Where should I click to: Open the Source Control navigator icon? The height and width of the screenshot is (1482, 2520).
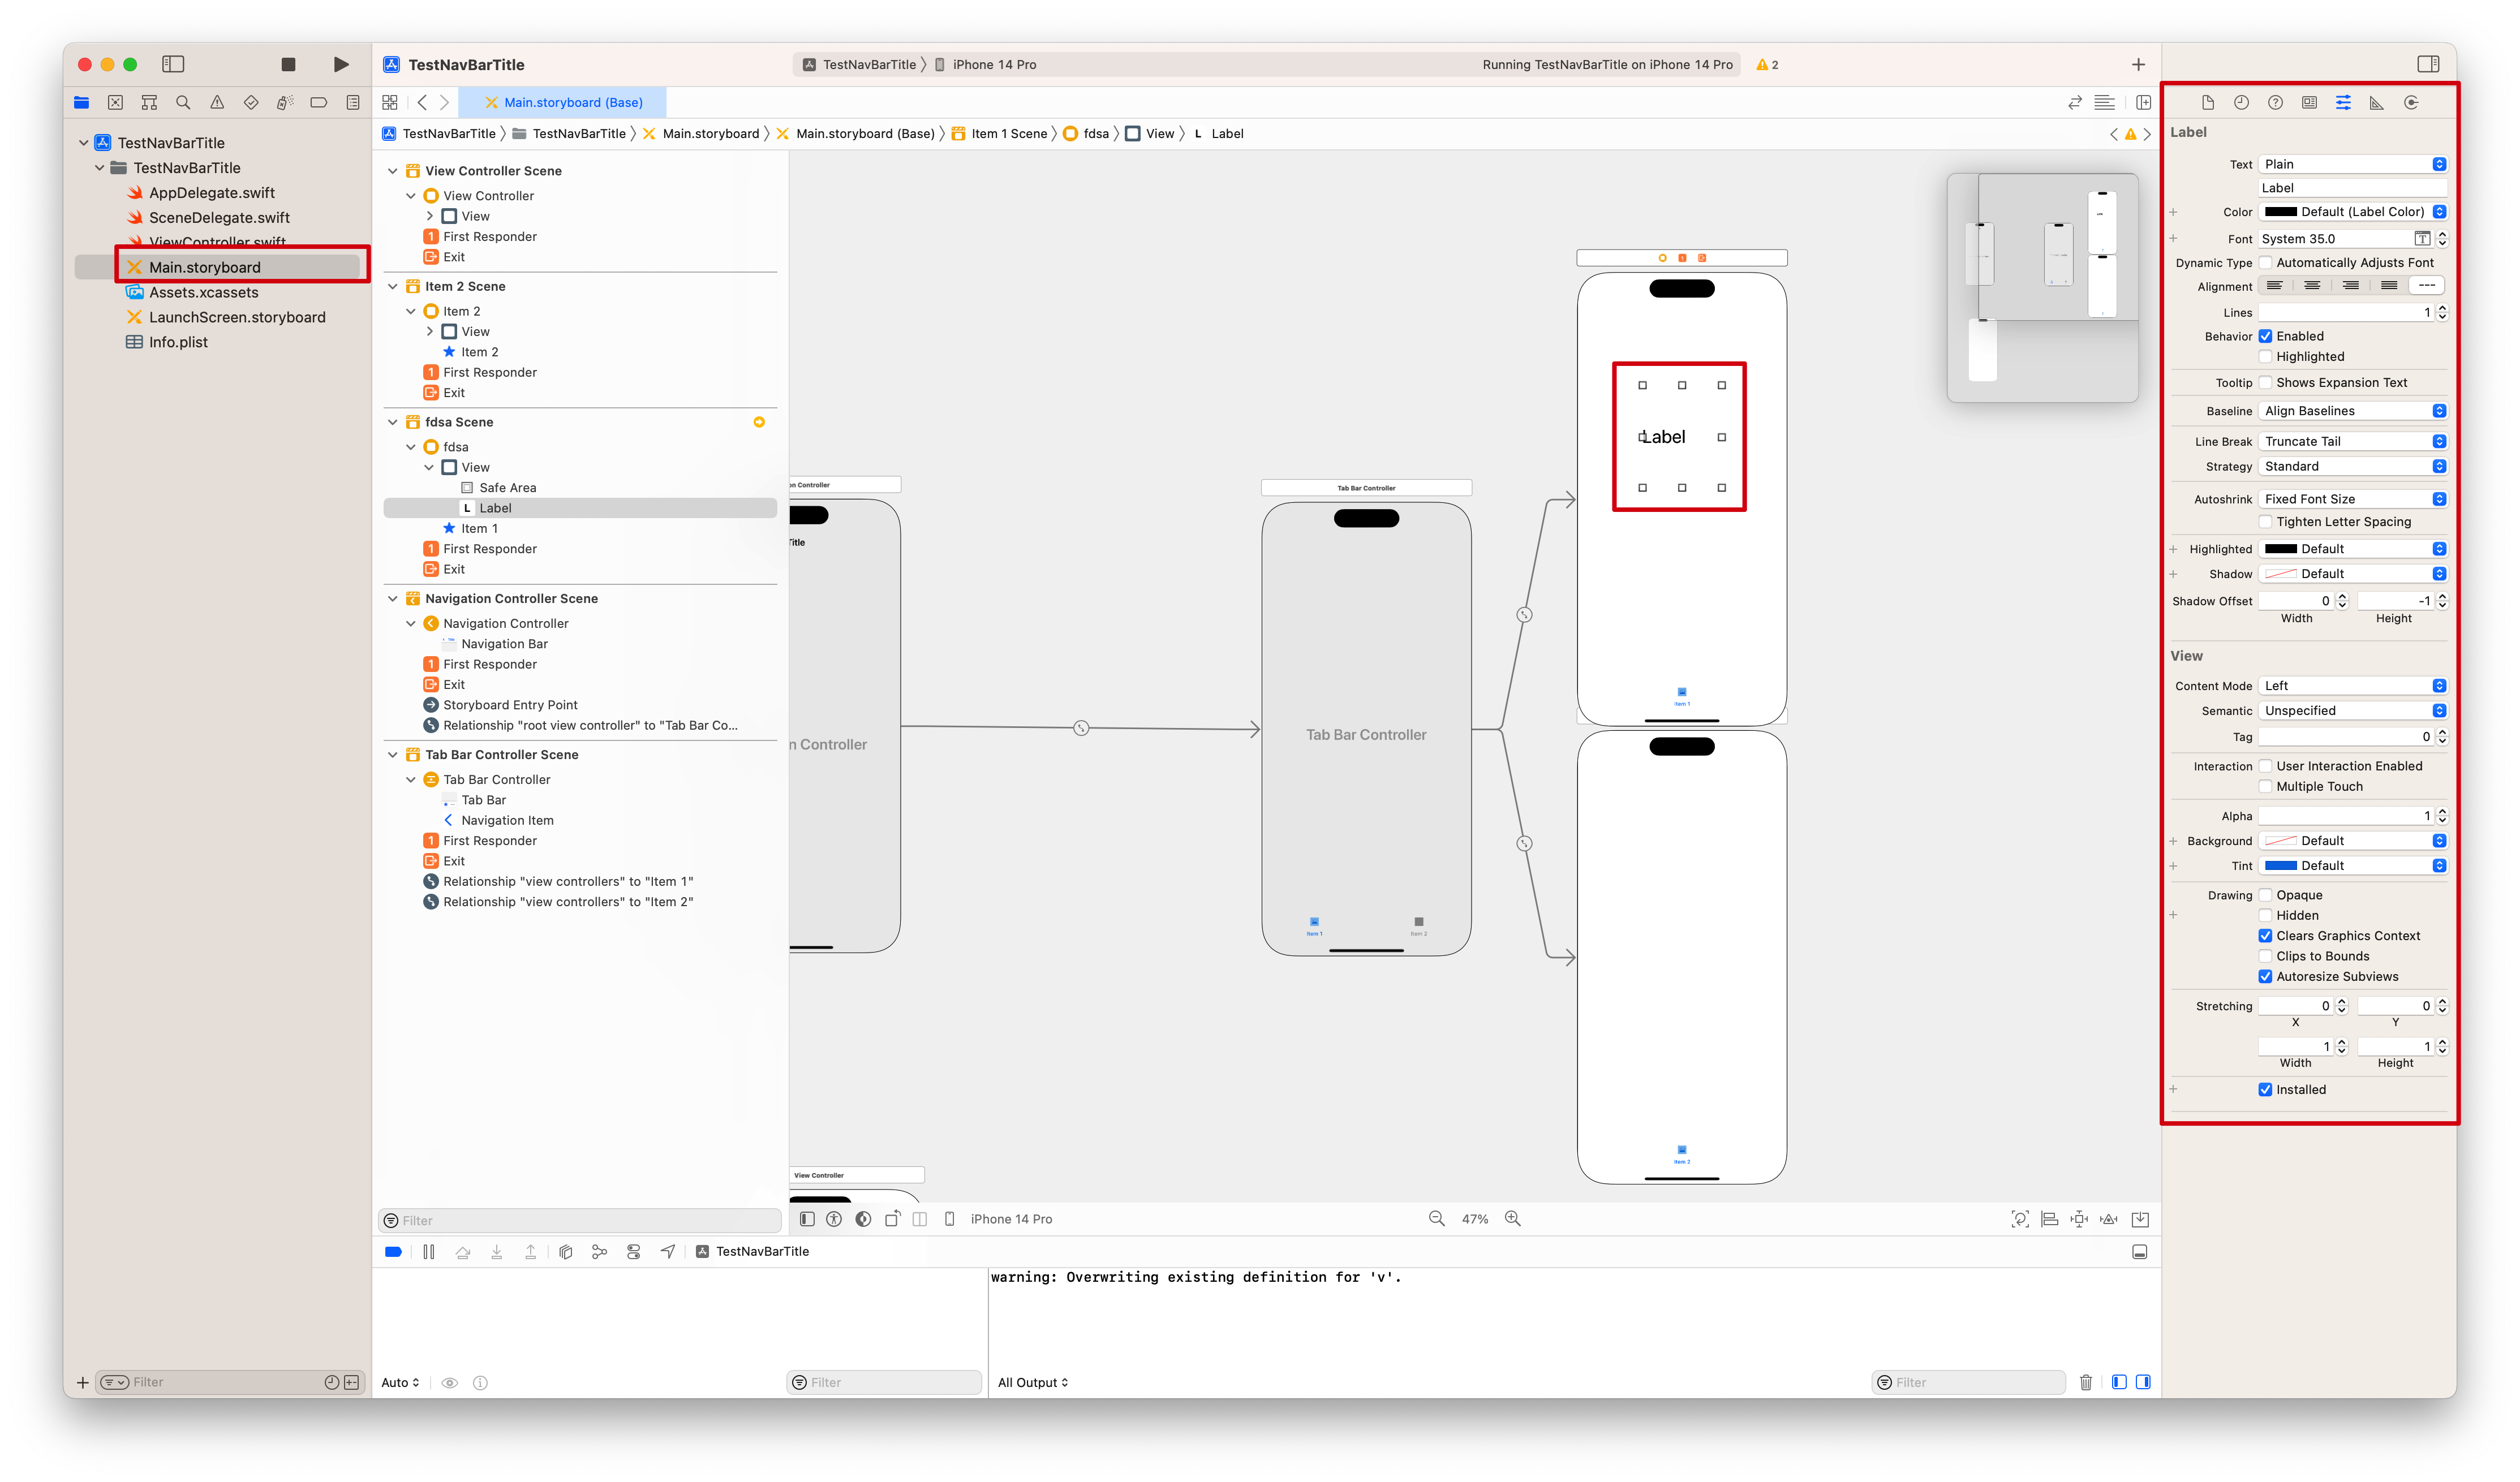[x=115, y=102]
